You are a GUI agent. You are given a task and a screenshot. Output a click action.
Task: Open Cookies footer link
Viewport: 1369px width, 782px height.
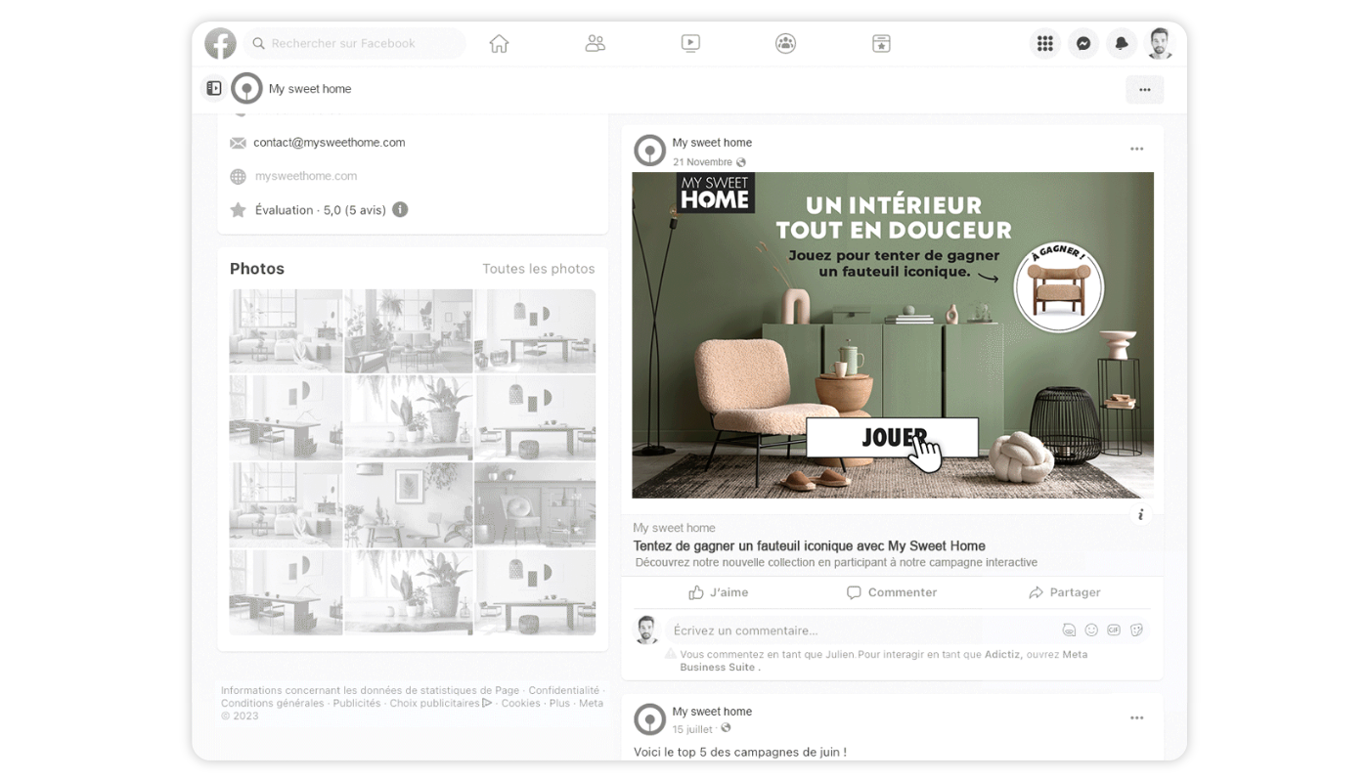click(520, 703)
